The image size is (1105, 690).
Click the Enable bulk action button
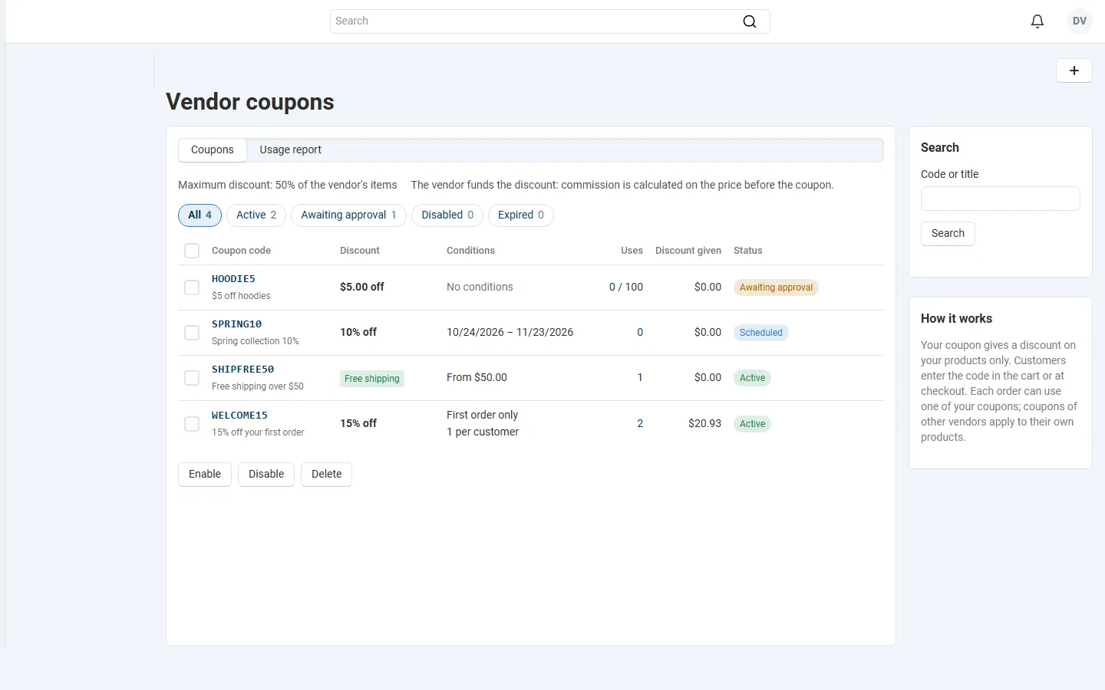(x=205, y=475)
